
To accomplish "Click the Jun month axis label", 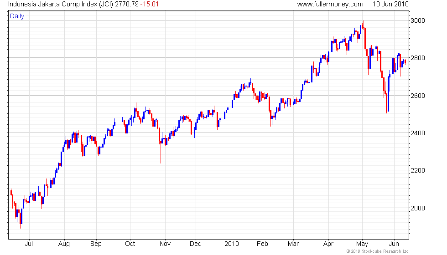I will pos(394,244).
